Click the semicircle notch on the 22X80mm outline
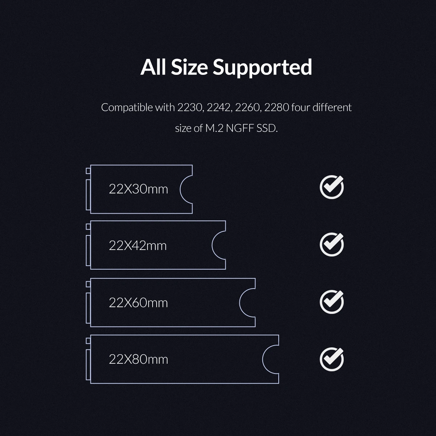The width and height of the screenshot is (436, 436). click(x=270, y=359)
